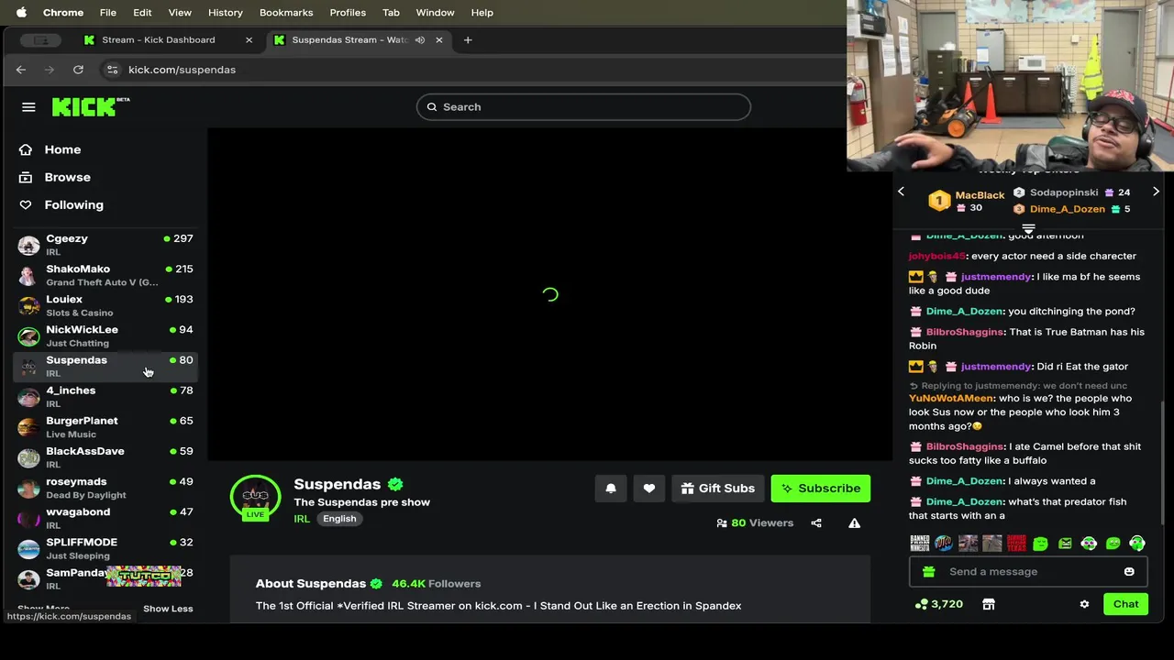Open 4_inches channel in sidebar

(105, 396)
